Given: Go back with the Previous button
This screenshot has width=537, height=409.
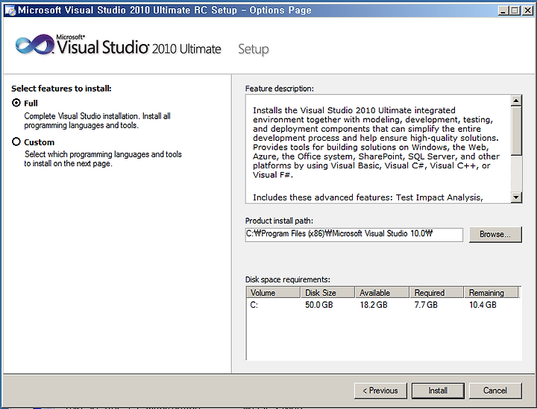Looking at the screenshot, I should click(x=380, y=390).
